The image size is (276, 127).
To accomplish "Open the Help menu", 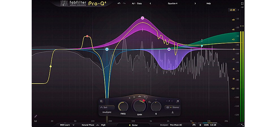I will coord(209,3).
